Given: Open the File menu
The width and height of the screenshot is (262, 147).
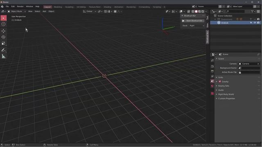Looking at the screenshot, I should tap(7, 7).
